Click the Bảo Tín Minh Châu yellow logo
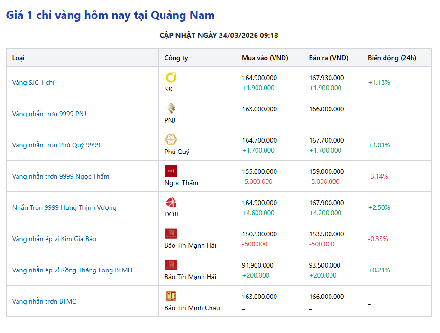The image size is (440, 333). [170, 296]
